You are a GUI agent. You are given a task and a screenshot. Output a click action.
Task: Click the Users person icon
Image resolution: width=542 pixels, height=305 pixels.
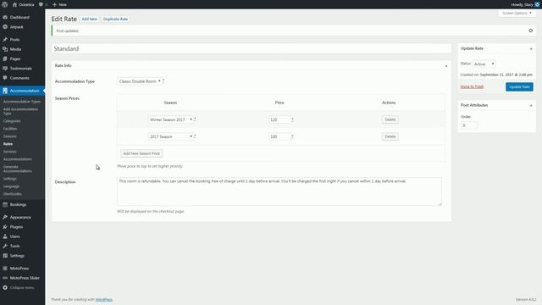(x=5, y=236)
